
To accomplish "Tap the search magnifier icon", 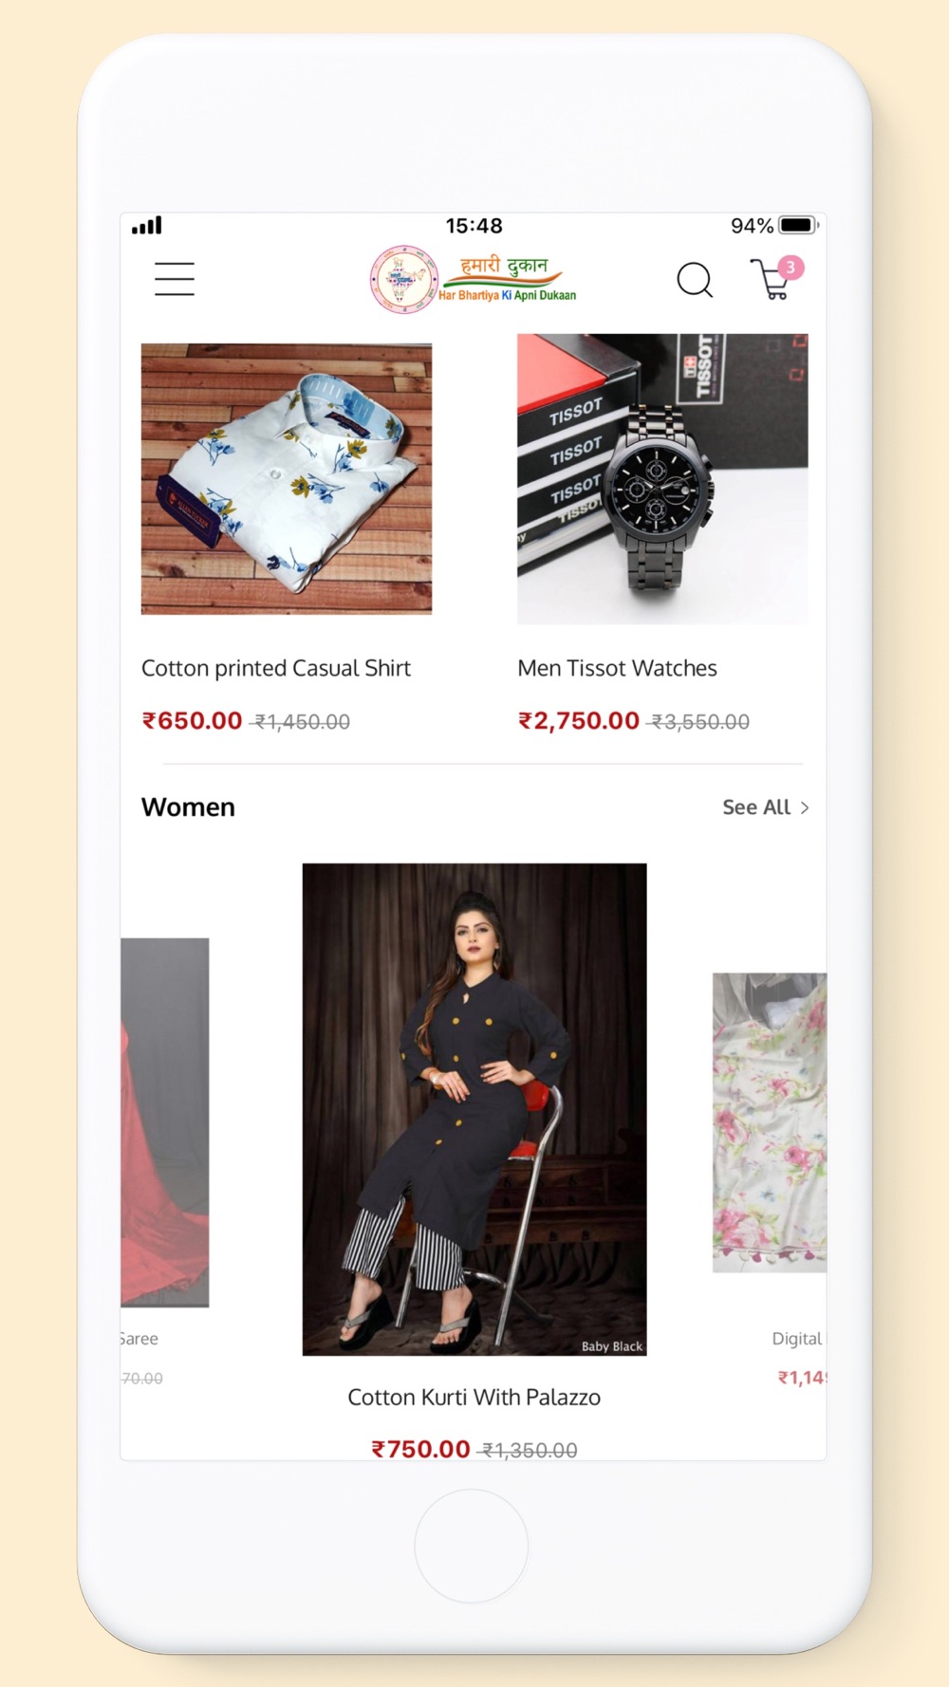I will pyautogui.click(x=695, y=280).
